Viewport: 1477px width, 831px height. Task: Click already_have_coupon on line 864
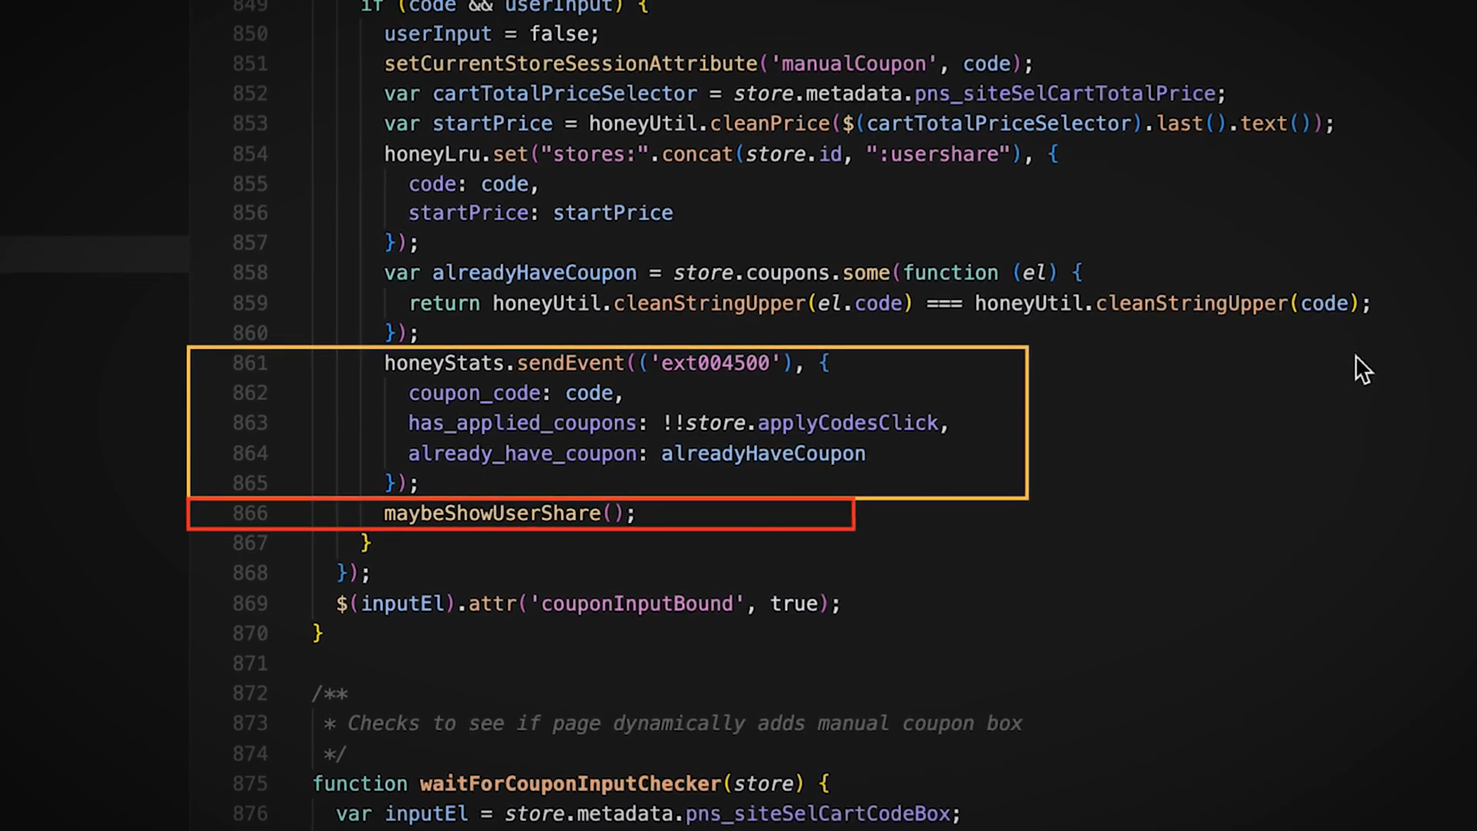(x=522, y=453)
